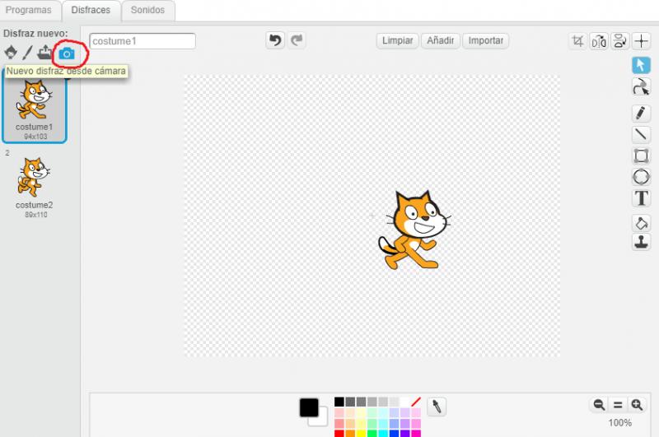
Task: Select the Text tool
Action: tap(642, 198)
